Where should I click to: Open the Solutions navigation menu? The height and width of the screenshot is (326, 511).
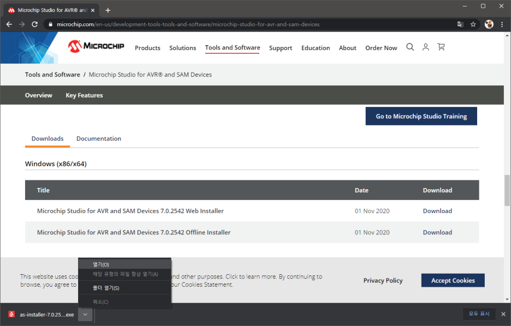tap(182, 48)
